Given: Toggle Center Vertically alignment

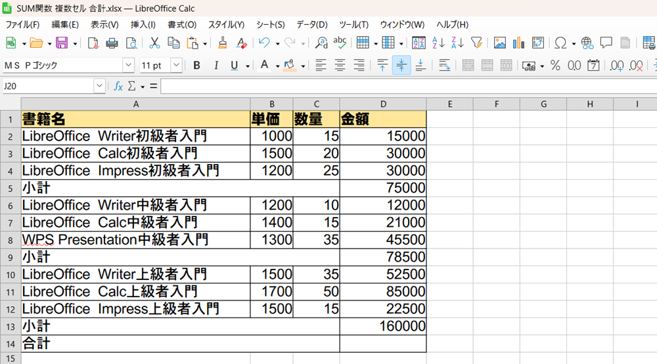Looking at the screenshot, I should click(401, 66).
